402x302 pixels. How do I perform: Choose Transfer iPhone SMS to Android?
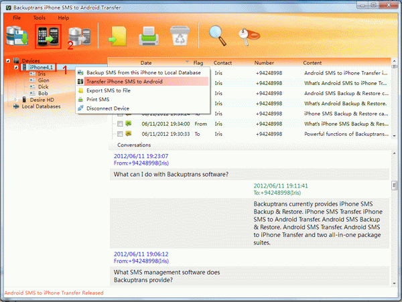pos(143,82)
